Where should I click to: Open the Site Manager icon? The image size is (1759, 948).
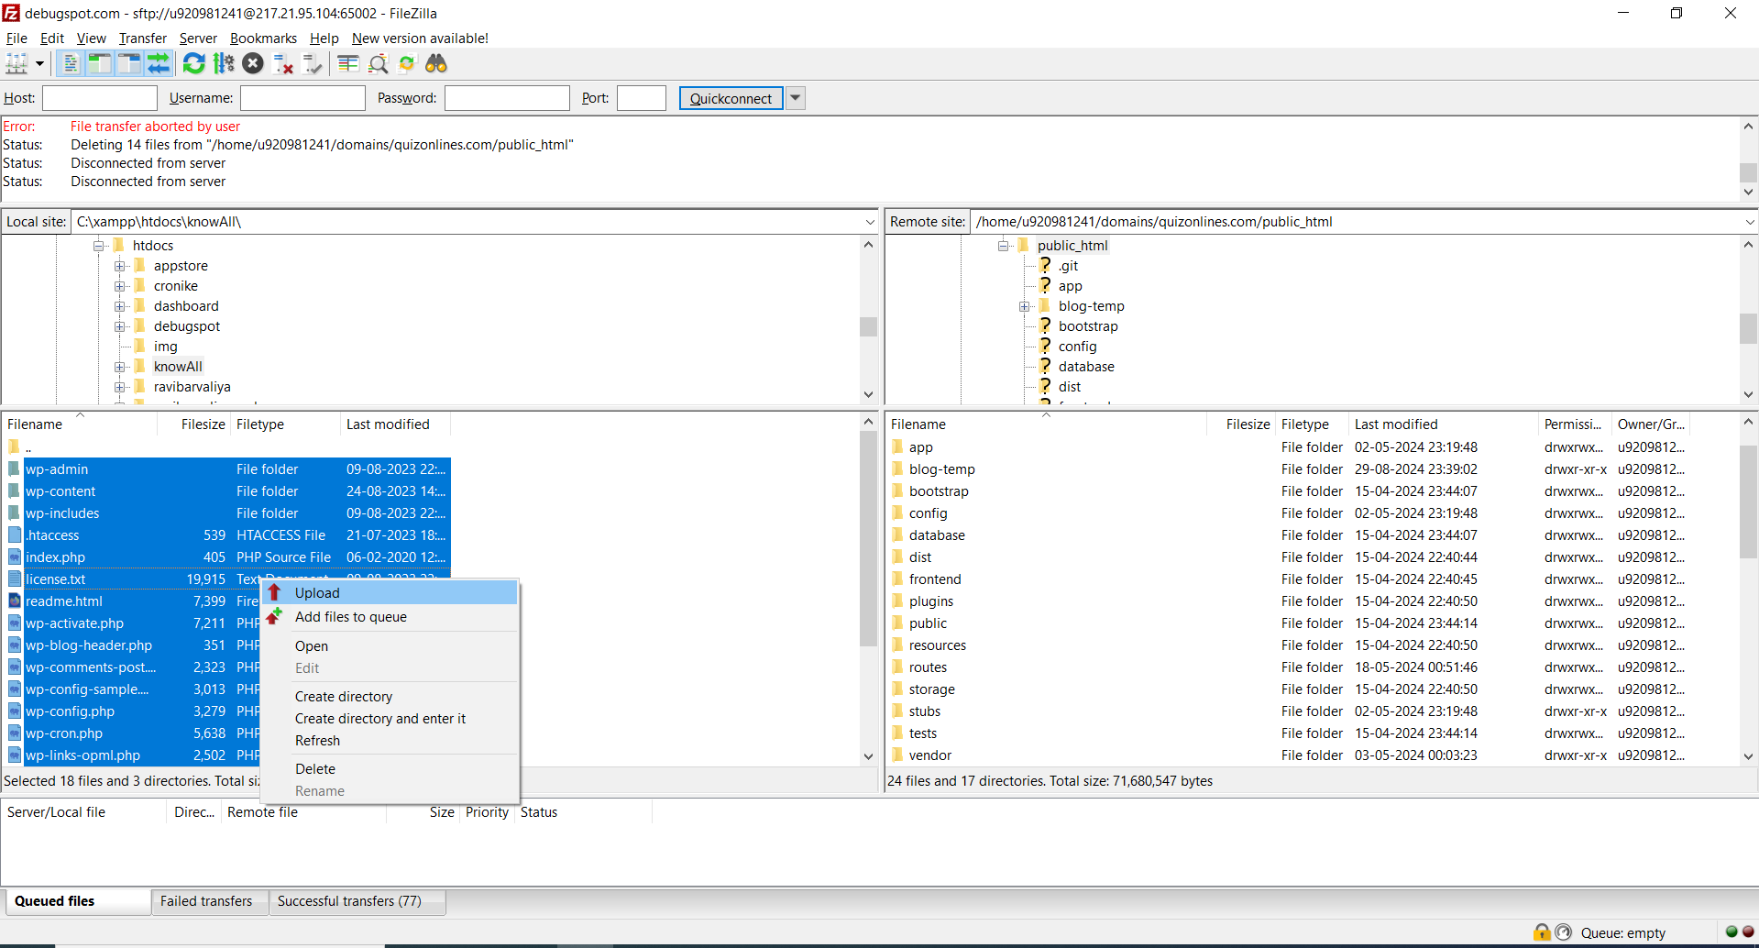tap(16, 63)
